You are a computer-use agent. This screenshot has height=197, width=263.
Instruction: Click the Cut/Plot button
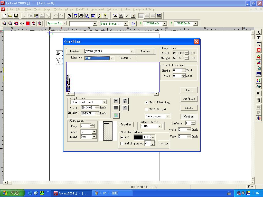click(x=189, y=99)
